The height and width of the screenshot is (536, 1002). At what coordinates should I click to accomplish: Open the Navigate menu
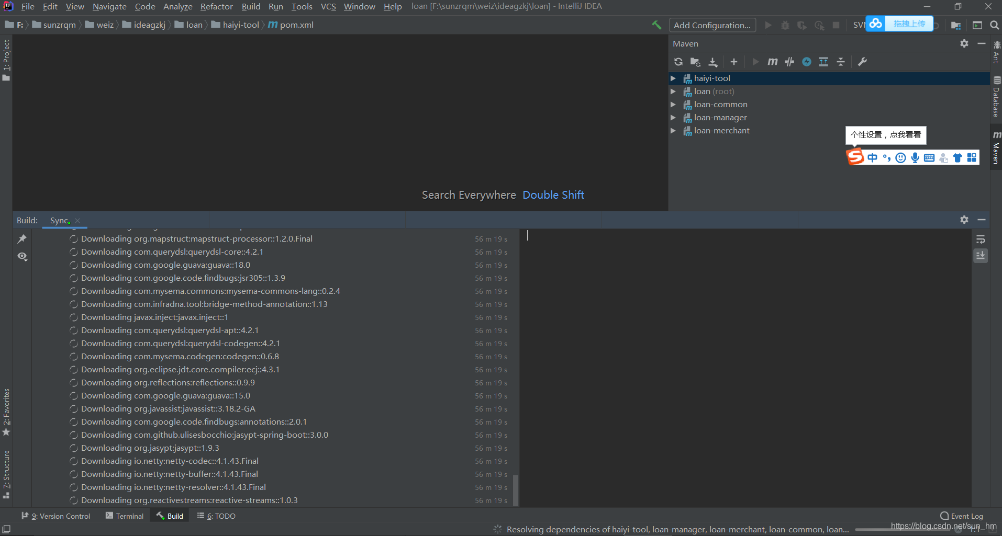tap(109, 6)
